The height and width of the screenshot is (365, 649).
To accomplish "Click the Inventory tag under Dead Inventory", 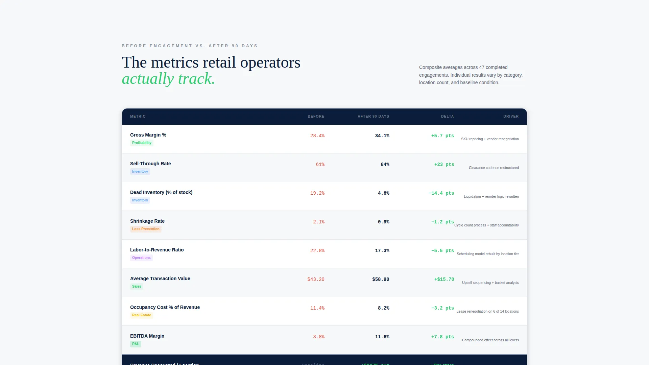I will click(140, 200).
